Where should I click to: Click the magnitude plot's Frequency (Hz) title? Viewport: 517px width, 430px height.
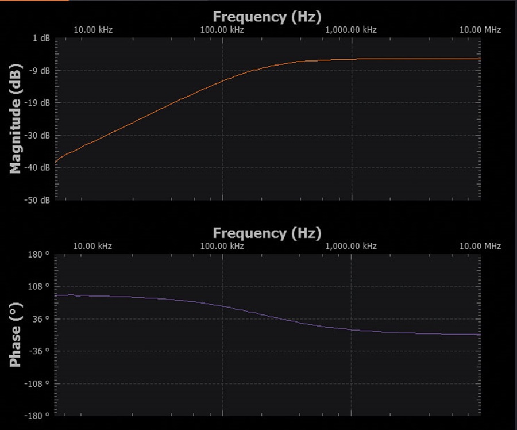(267, 17)
